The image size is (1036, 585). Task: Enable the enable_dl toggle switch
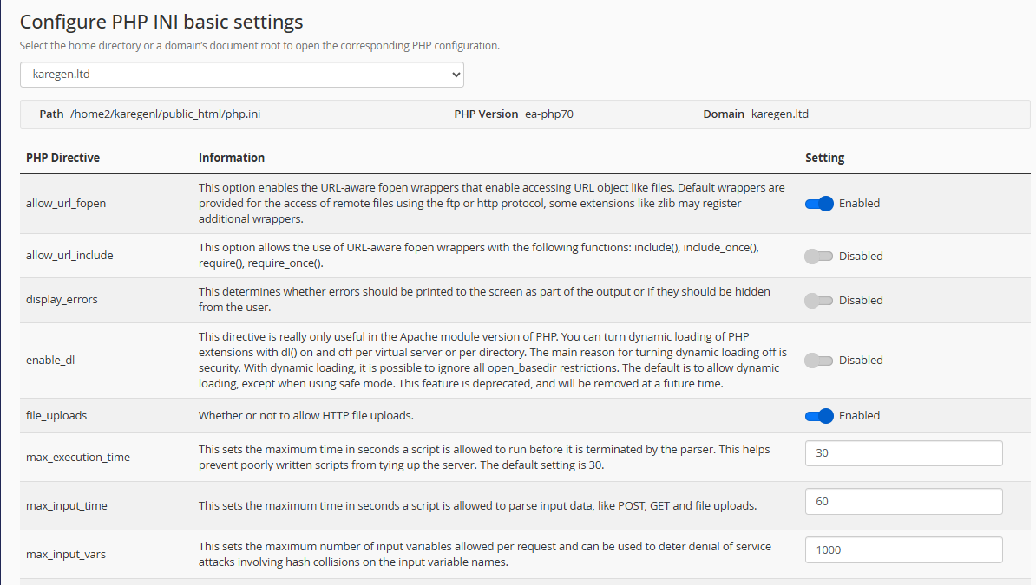pyautogui.click(x=819, y=361)
